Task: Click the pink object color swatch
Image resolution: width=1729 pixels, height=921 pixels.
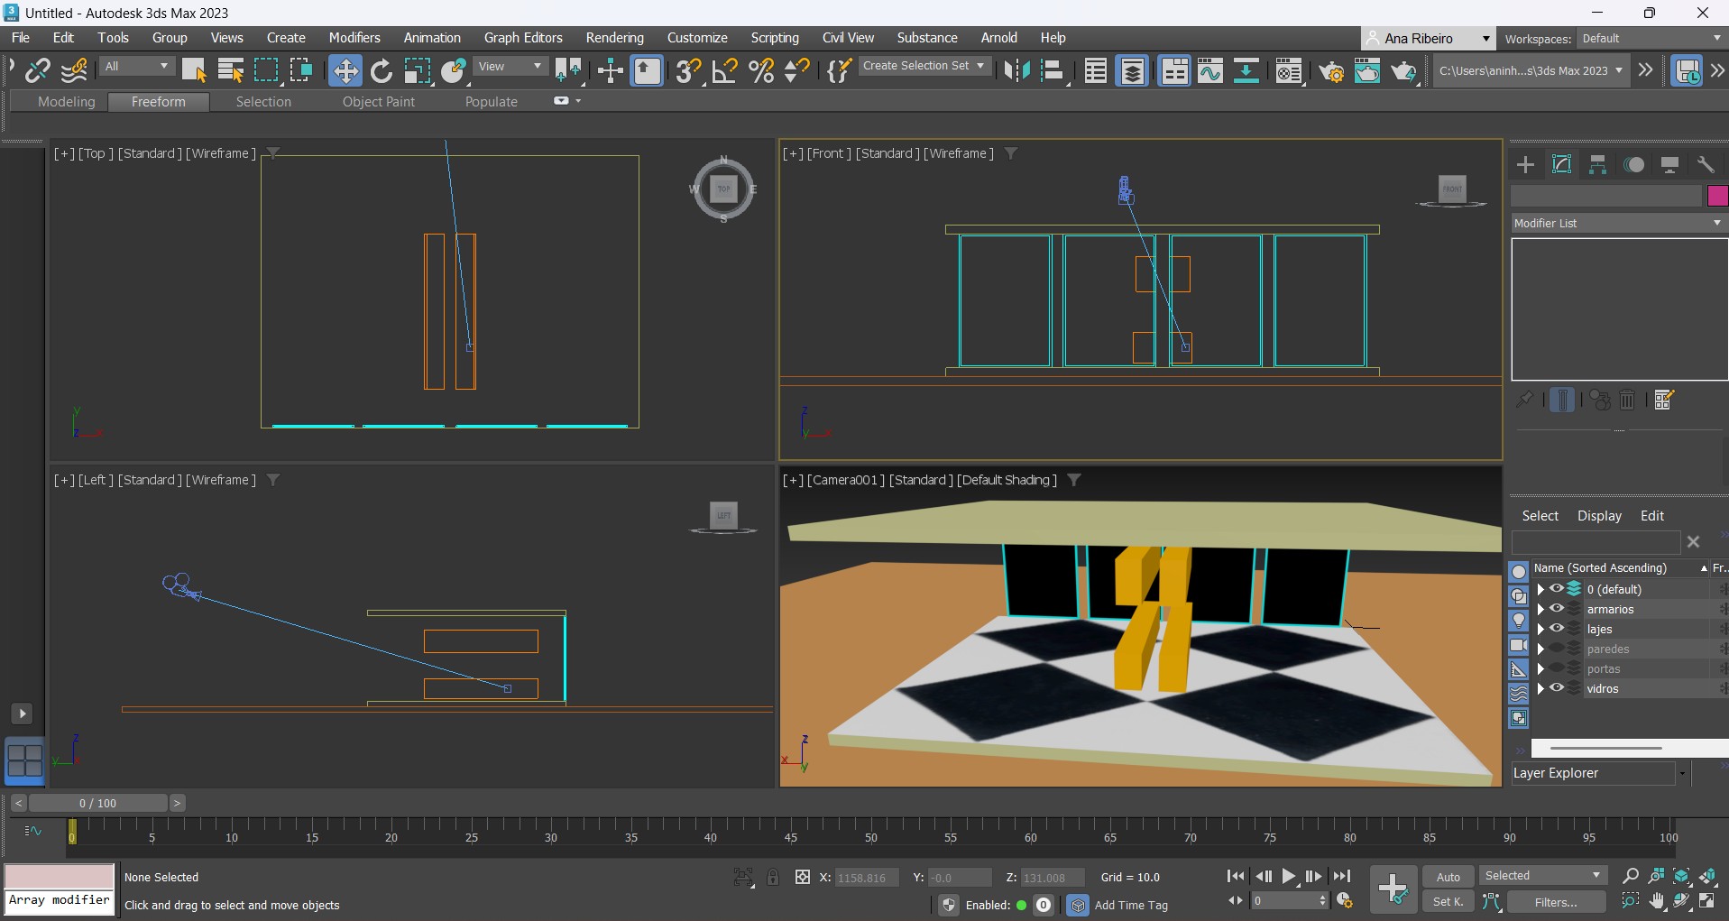Action: coord(1717,196)
